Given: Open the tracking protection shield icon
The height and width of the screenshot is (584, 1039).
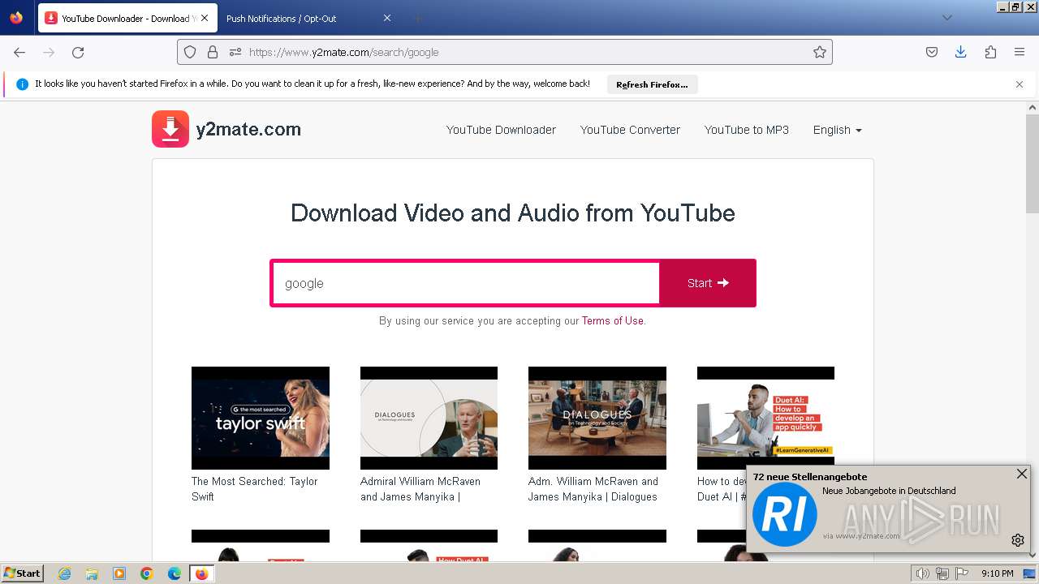Looking at the screenshot, I should click(190, 52).
